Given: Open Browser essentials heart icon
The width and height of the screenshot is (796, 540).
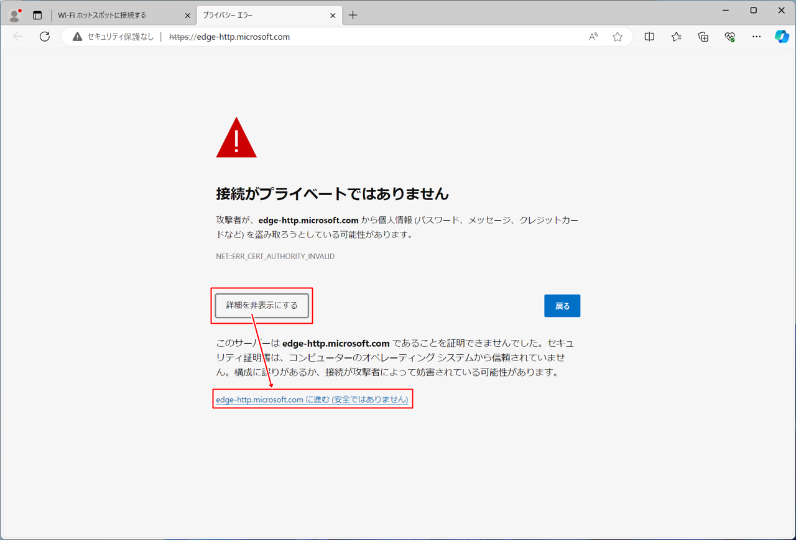Looking at the screenshot, I should [730, 37].
